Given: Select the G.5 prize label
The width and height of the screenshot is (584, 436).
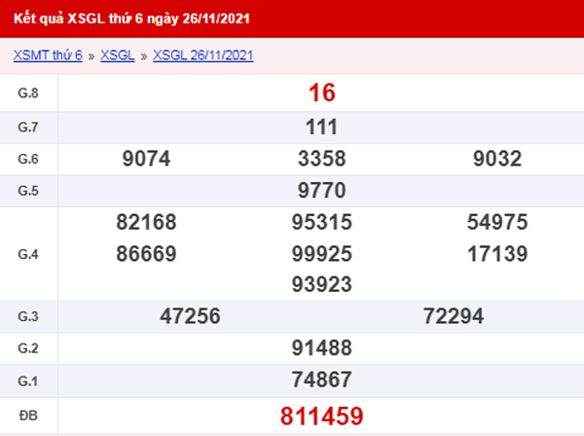Looking at the screenshot, I should coord(28,191).
